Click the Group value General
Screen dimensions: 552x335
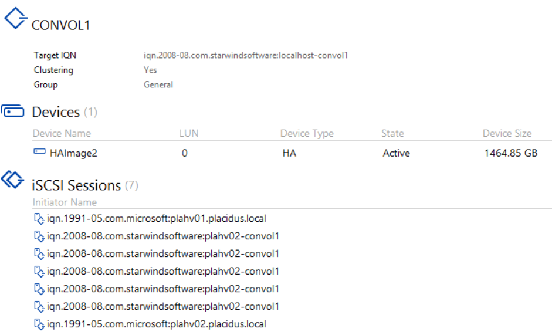pyautogui.click(x=158, y=84)
